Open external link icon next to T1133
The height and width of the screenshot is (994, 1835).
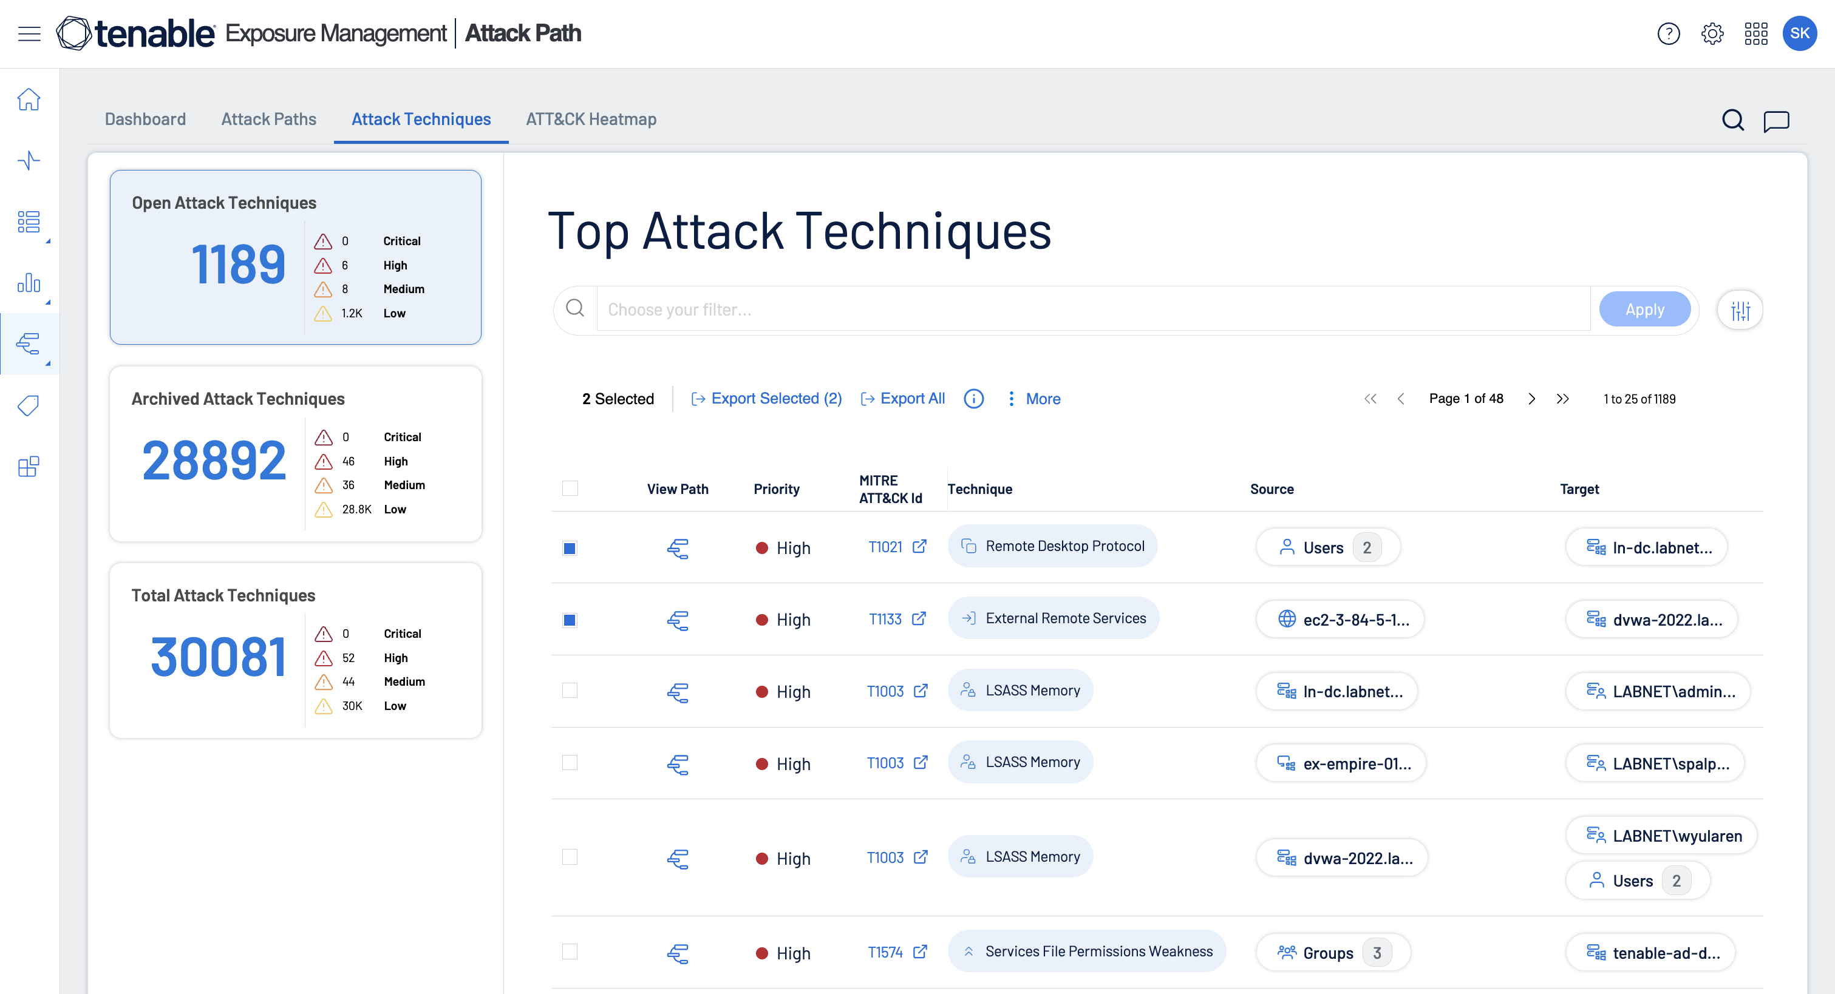(919, 618)
